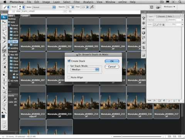The image size is (185, 139).
Task: Open the layer blend mode dropdown
Action: pos(158,20)
